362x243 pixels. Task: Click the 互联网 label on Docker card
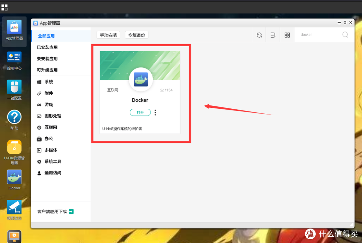click(113, 90)
